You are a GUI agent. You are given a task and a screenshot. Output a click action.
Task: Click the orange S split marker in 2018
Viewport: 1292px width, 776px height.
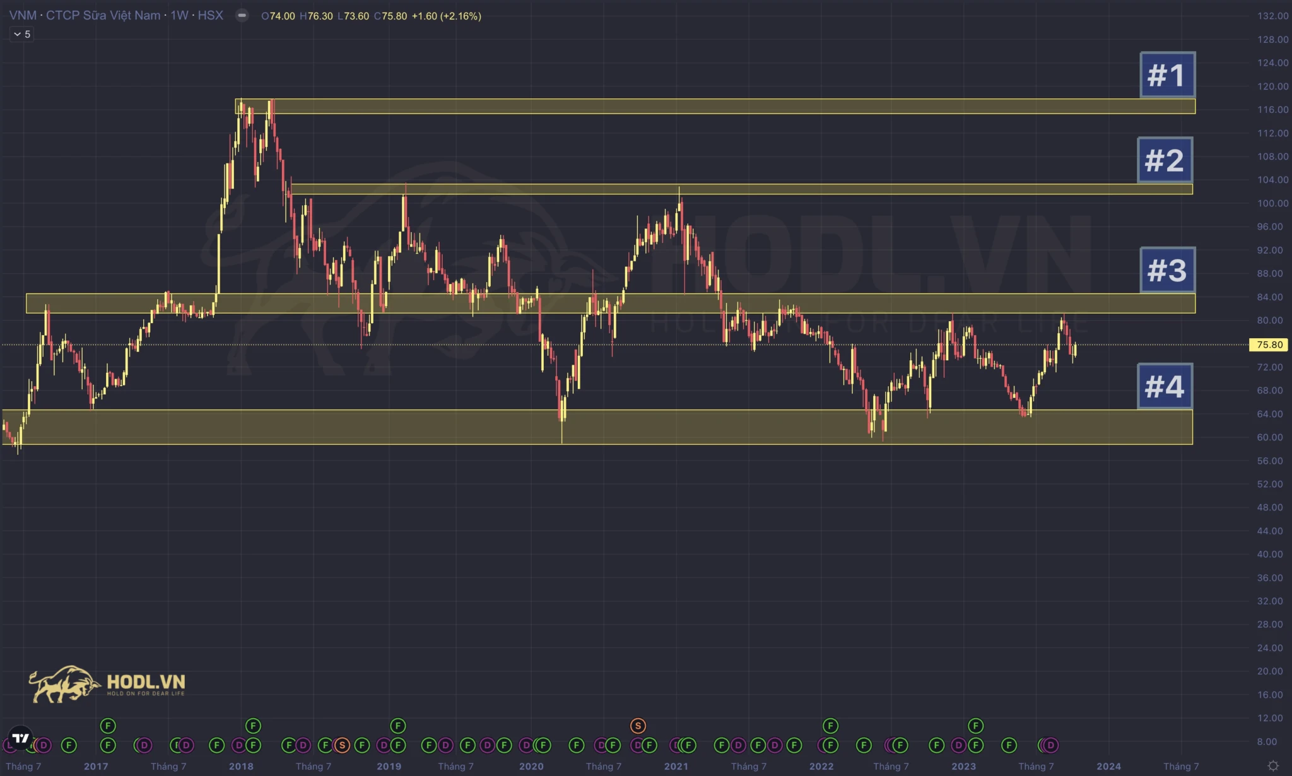click(342, 745)
